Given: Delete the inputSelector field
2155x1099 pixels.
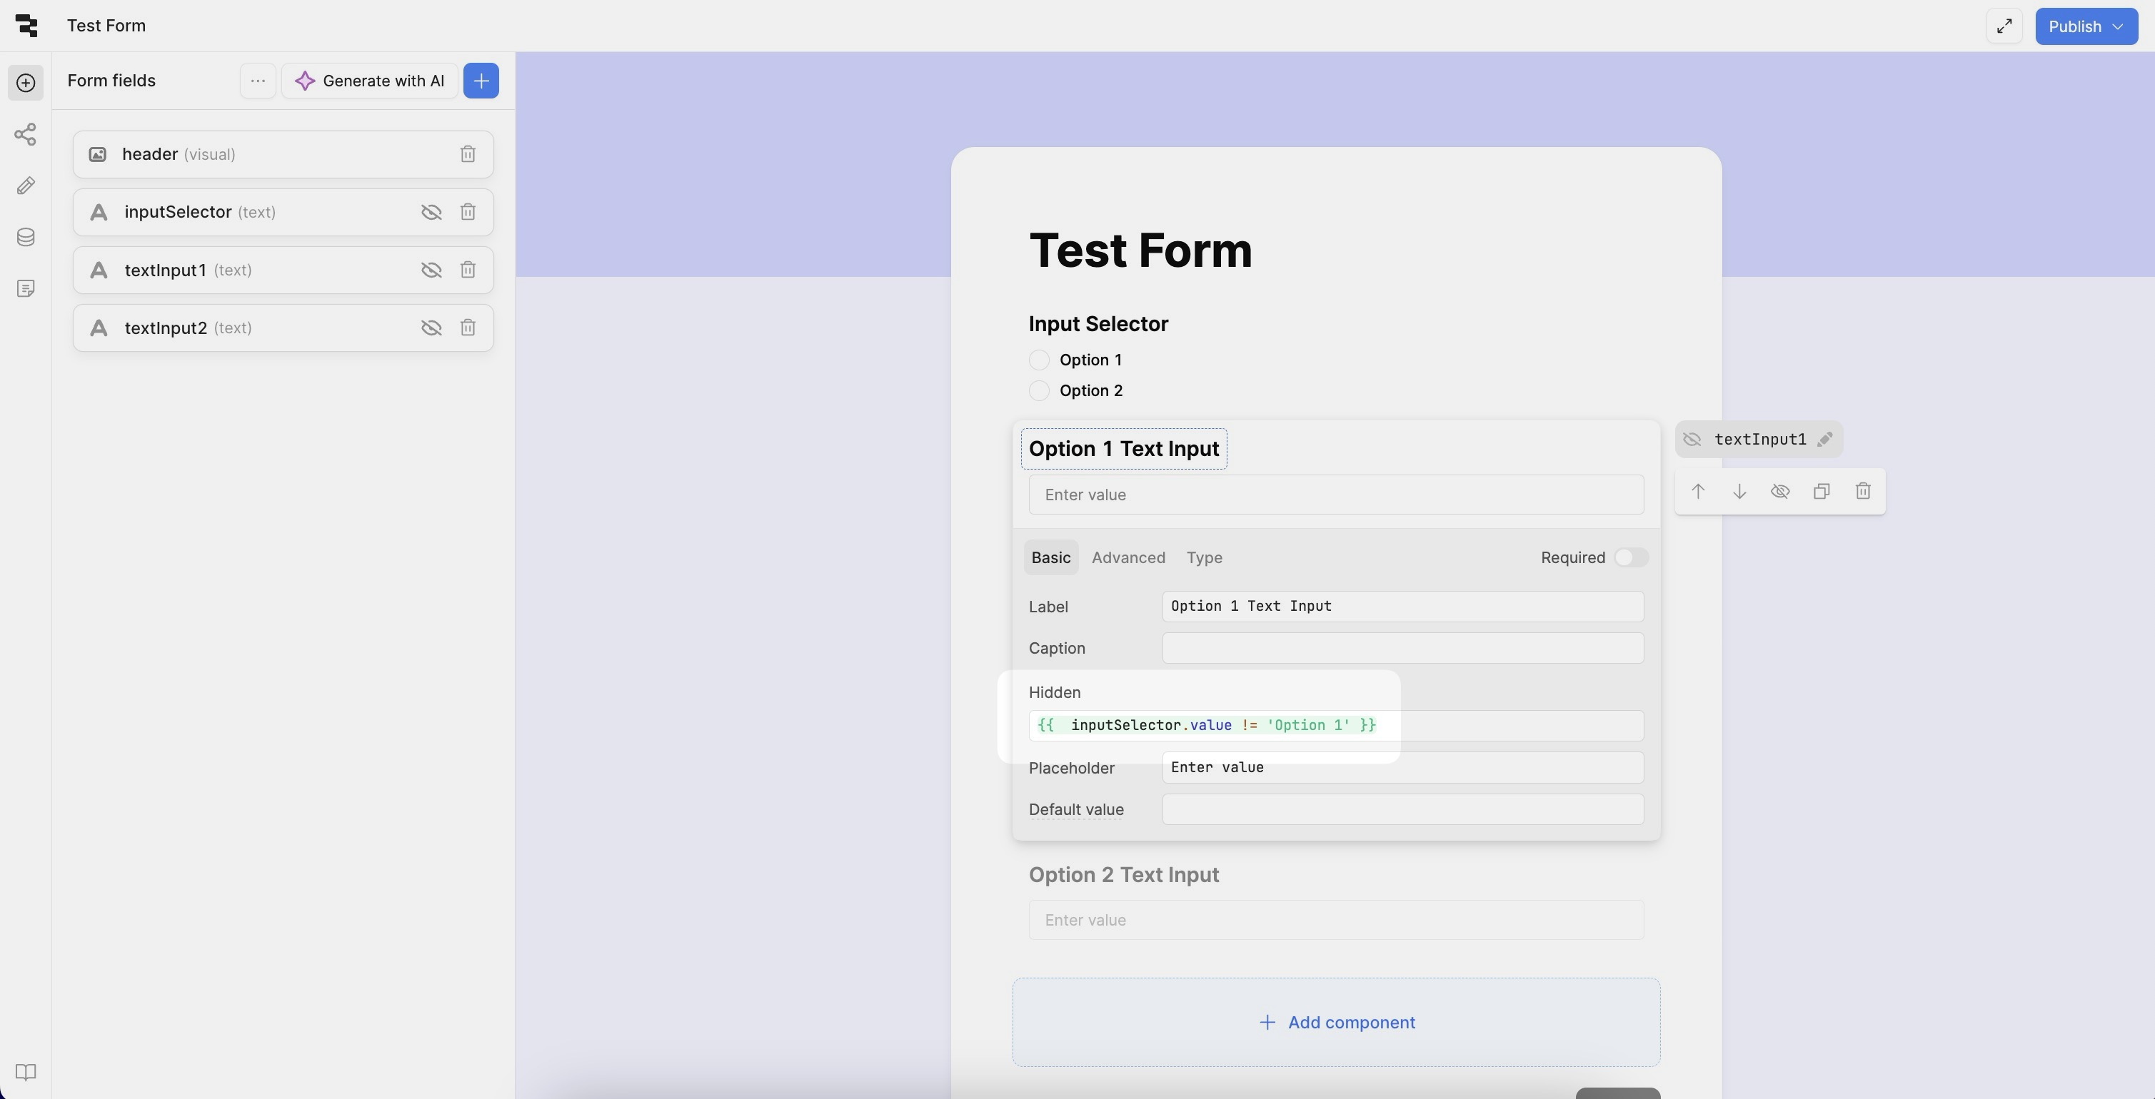Looking at the screenshot, I should pos(468,213).
